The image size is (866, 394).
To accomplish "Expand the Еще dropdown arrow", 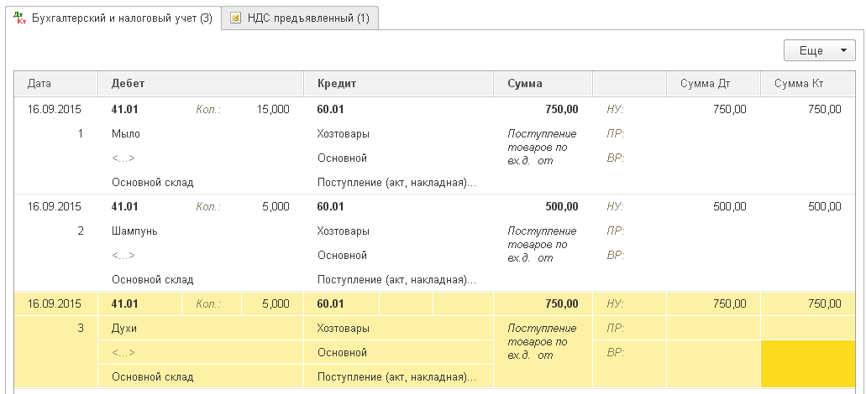I will (842, 51).
